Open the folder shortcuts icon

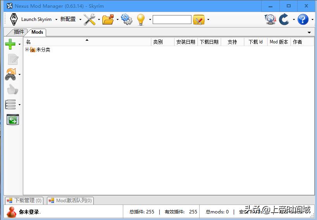108,20
